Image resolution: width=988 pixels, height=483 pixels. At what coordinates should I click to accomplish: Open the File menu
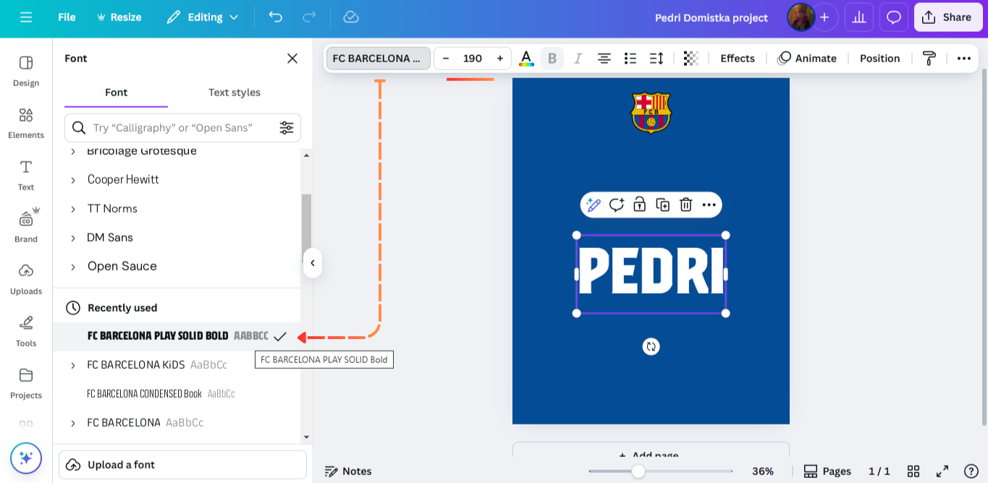click(67, 17)
